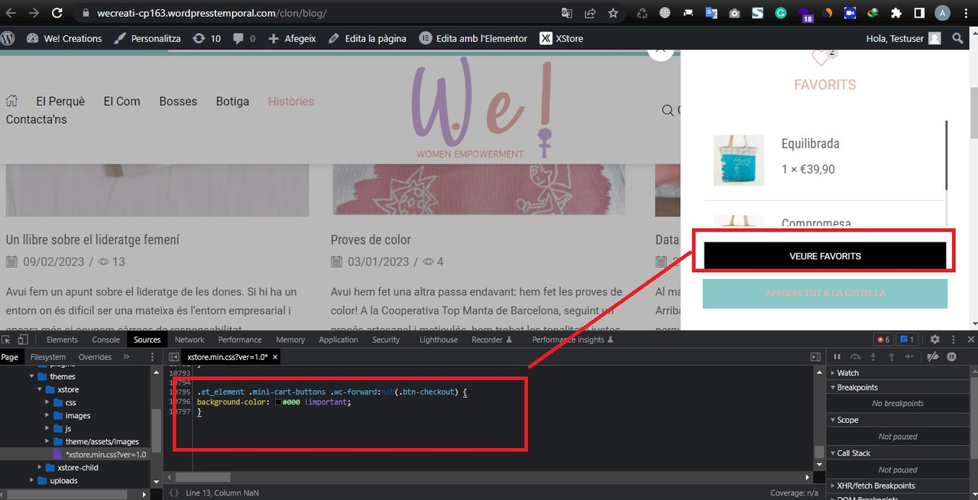The height and width of the screenshot is (500, 978).
Task: Toggle the DevTools device toolbar icon
Action: (23, 339)
